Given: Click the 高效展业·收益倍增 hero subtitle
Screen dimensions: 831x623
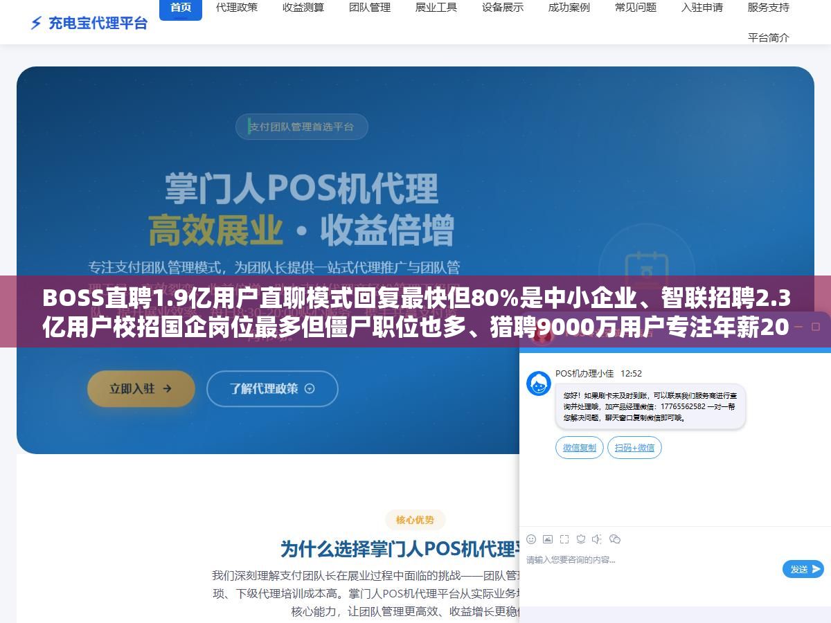Looking at the screenshot, I should click(301, 231).
